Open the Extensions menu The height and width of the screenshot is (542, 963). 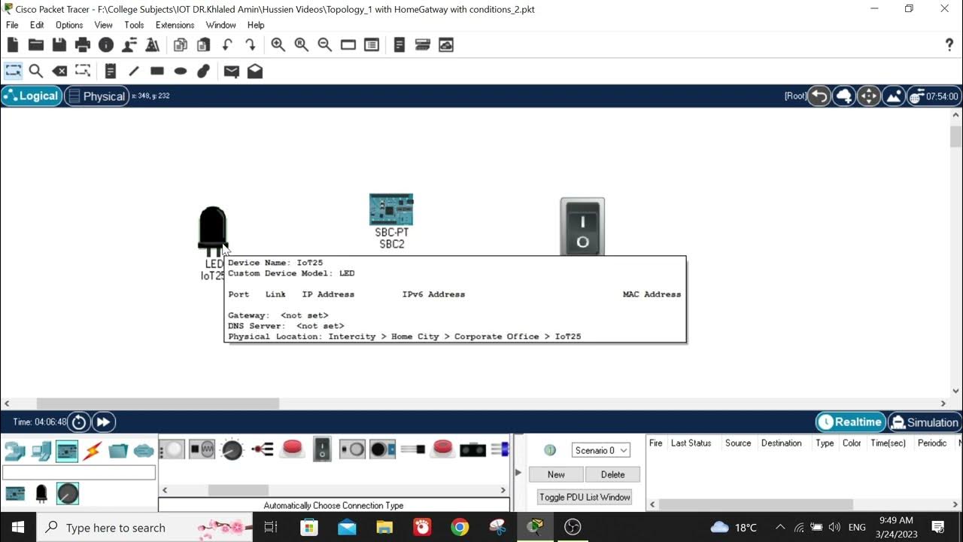pos(175,25)
